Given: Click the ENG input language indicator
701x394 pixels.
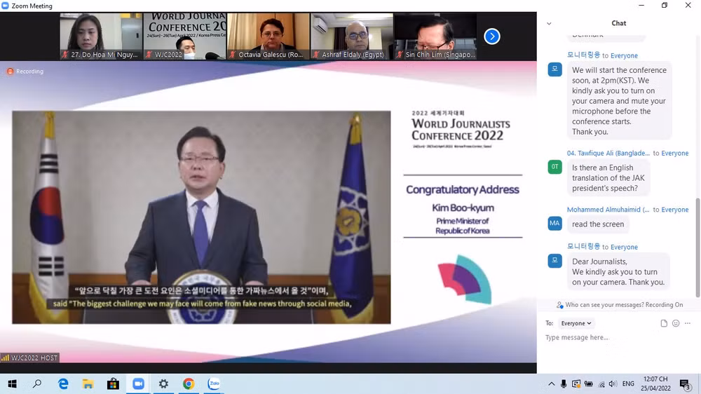Looking at the screenshot, I should pyautogui.click(x=628, y=383).
